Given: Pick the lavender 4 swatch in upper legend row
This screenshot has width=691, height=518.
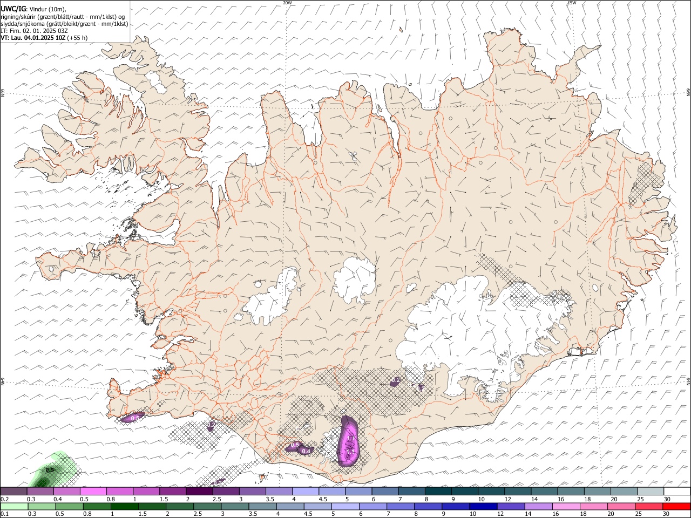Looking at the screenshot, I should (x=306, y=492).
